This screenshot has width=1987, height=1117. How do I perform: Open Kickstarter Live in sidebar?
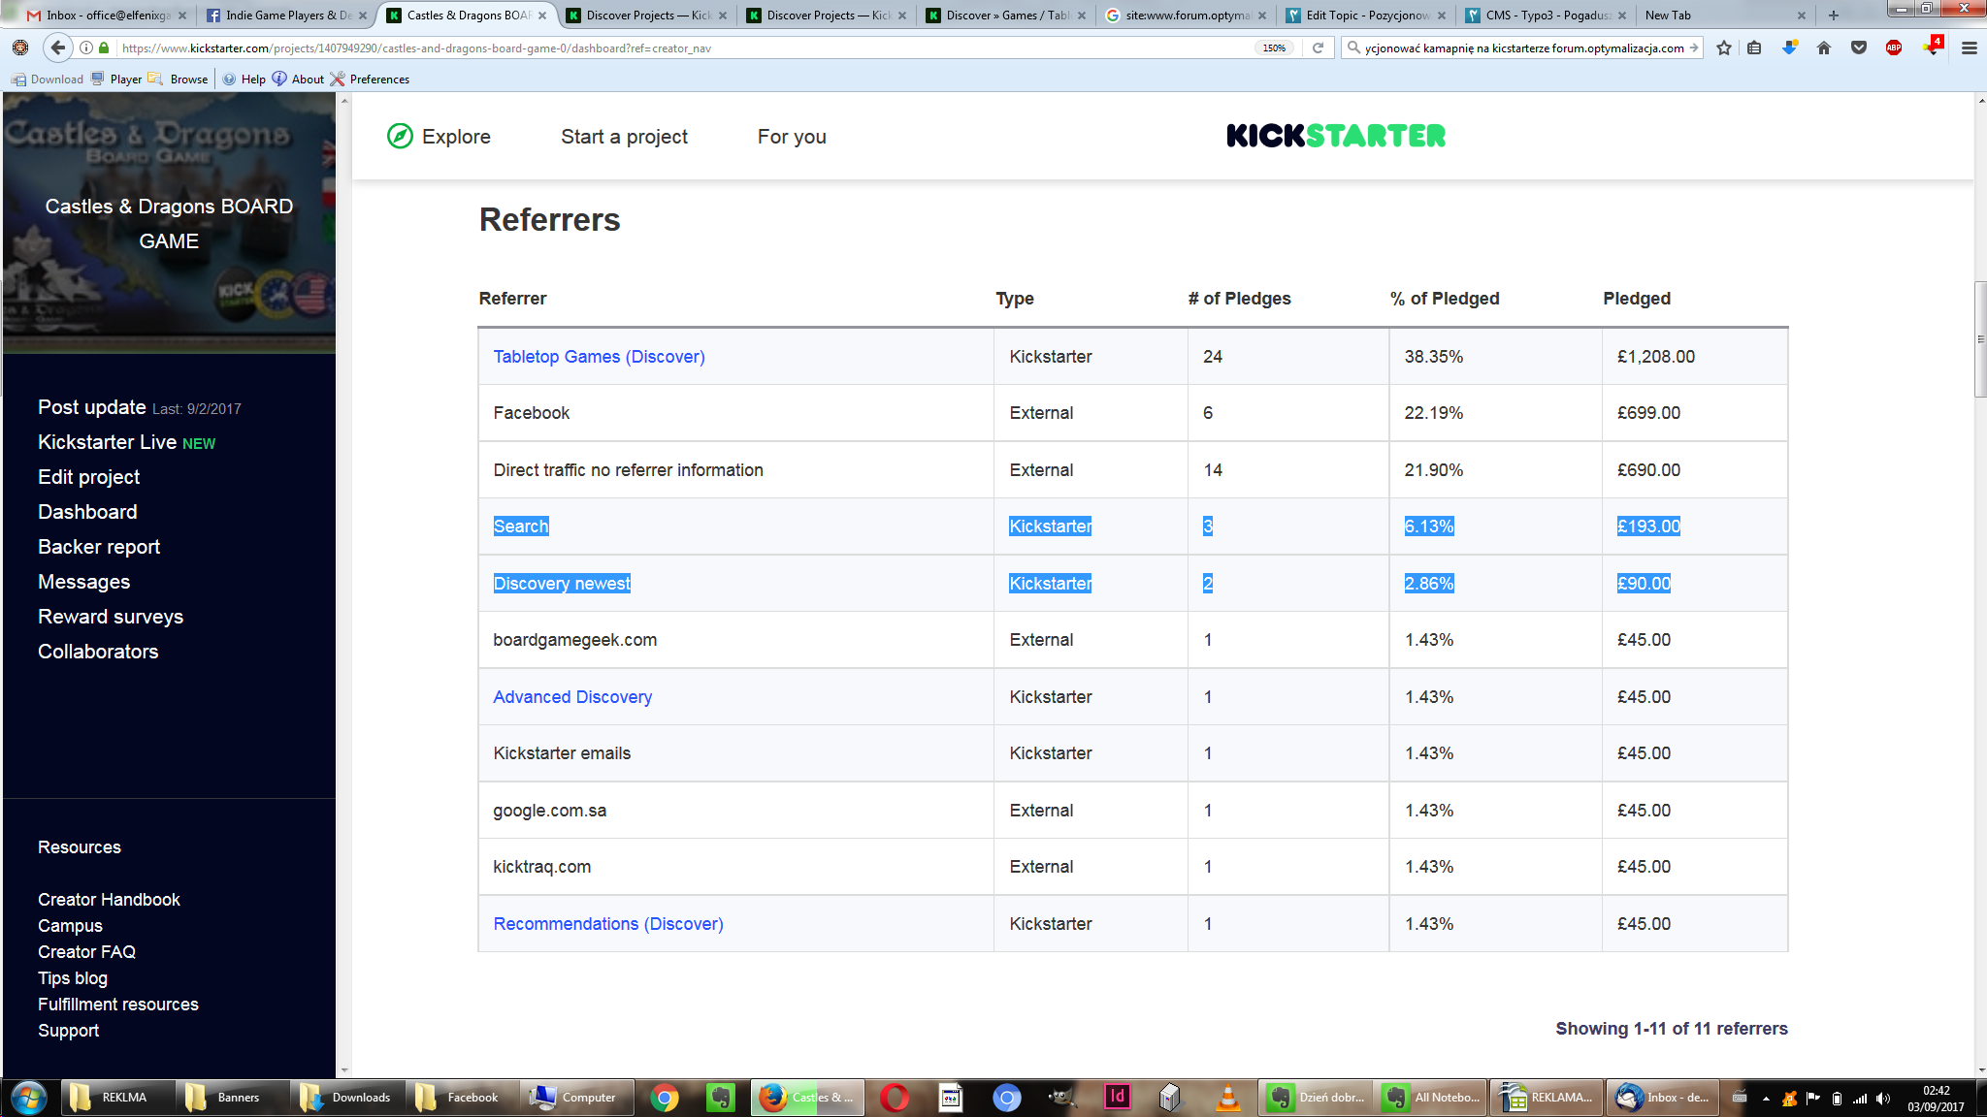point(107,442)
